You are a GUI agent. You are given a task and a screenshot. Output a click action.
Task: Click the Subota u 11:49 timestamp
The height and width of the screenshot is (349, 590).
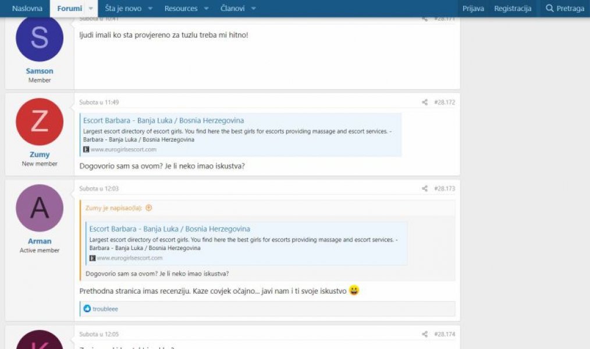point(99,102)
